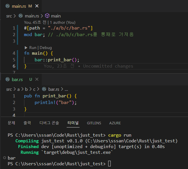Click the Rust file icon on bar.rs tab
Image resolution: width=188 pixels, height=169 pixels.
[8, 79]
